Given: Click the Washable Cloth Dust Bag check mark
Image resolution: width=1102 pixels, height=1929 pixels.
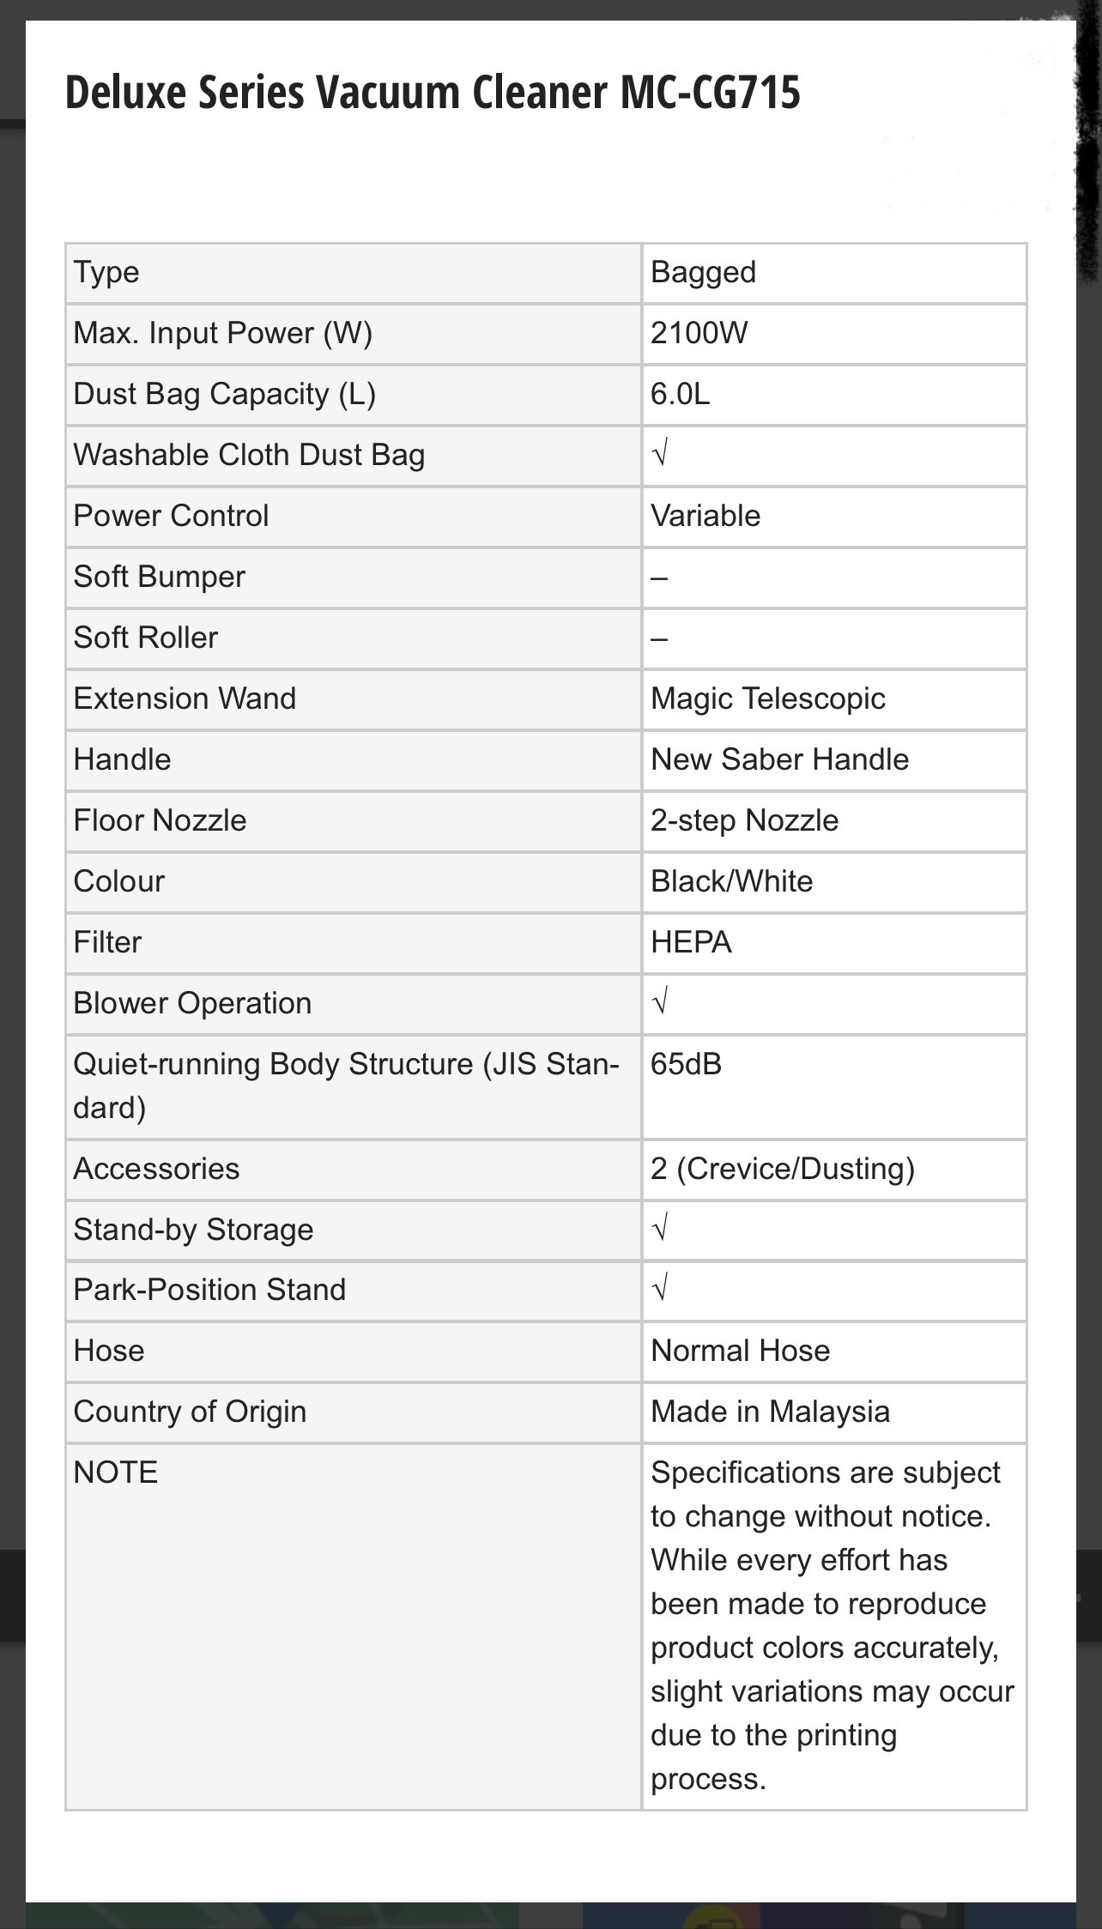Looking at the screenshot, I should (660, 454).
